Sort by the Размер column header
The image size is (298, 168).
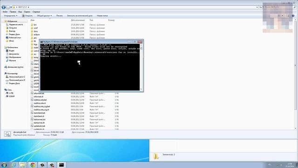point(111,20)
